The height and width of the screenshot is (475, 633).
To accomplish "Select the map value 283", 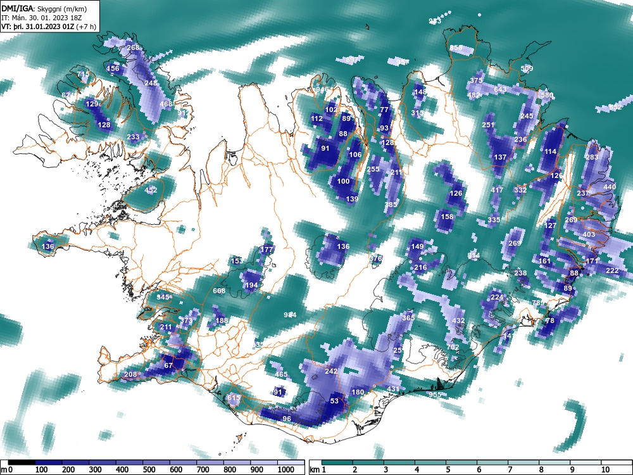I will pos(592,157).
